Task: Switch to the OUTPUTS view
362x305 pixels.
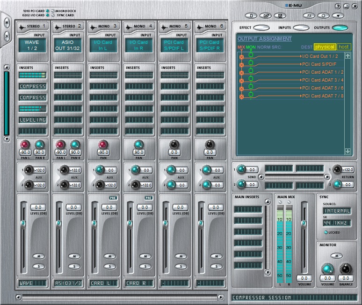Action: tap(340, 28)
